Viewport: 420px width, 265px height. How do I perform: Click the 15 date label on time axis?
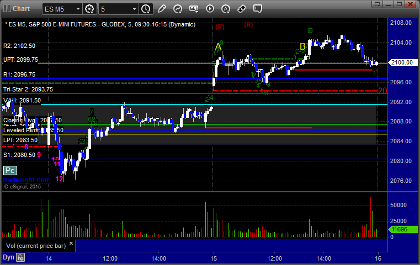(214, 258)
